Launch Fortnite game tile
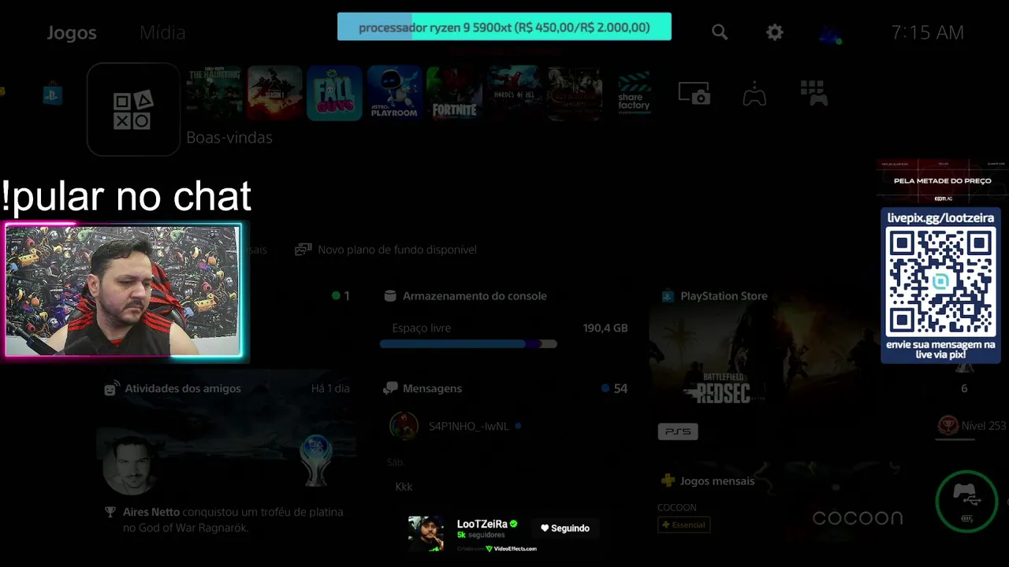The width and height of the screenshot is (1009, 567). pyautogui.click(x=454, y=94)
